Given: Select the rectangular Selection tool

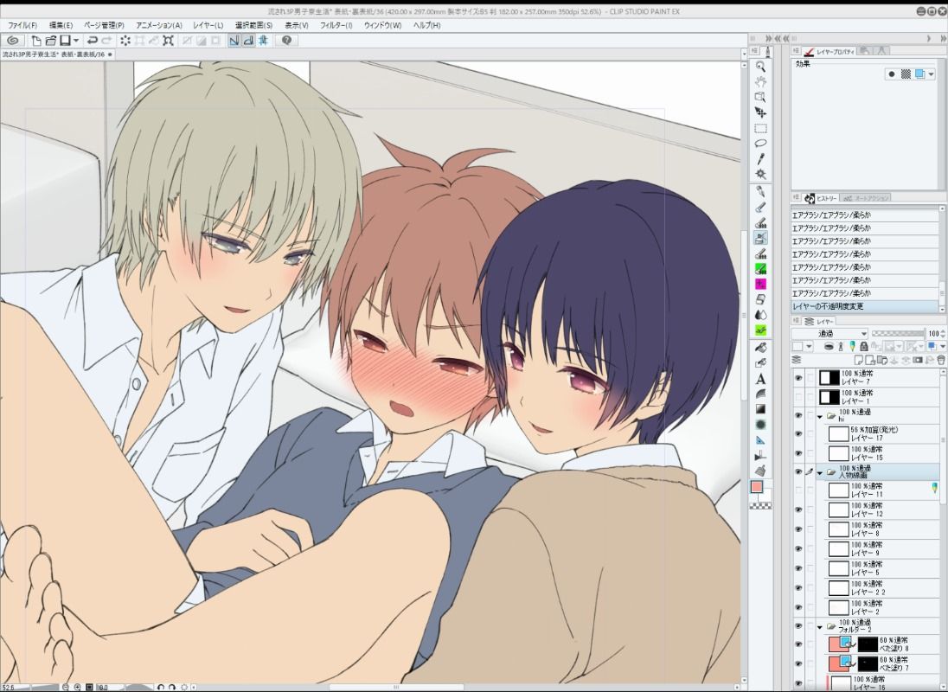Looking at the screenshot, I should 760,128.
